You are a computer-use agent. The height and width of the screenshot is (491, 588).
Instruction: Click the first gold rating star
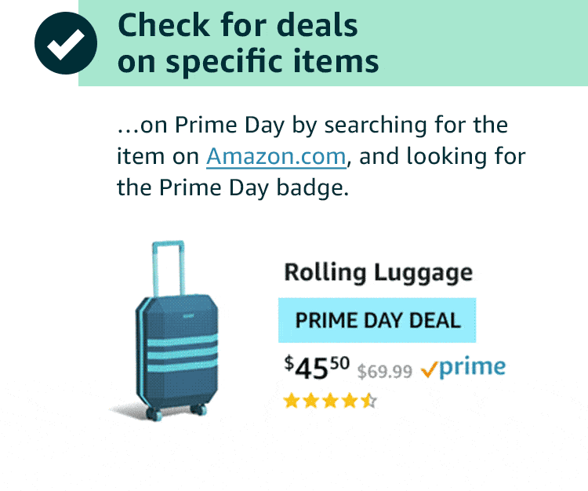(x=292, y=401)
